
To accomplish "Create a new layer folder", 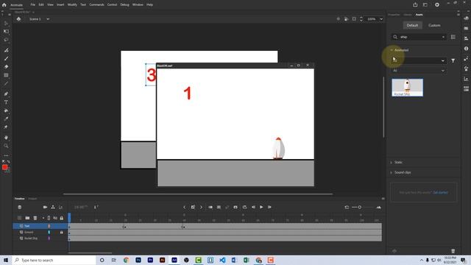I will tap(27, 218).
